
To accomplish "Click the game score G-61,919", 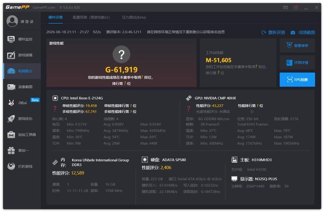I will click(121, 70).
